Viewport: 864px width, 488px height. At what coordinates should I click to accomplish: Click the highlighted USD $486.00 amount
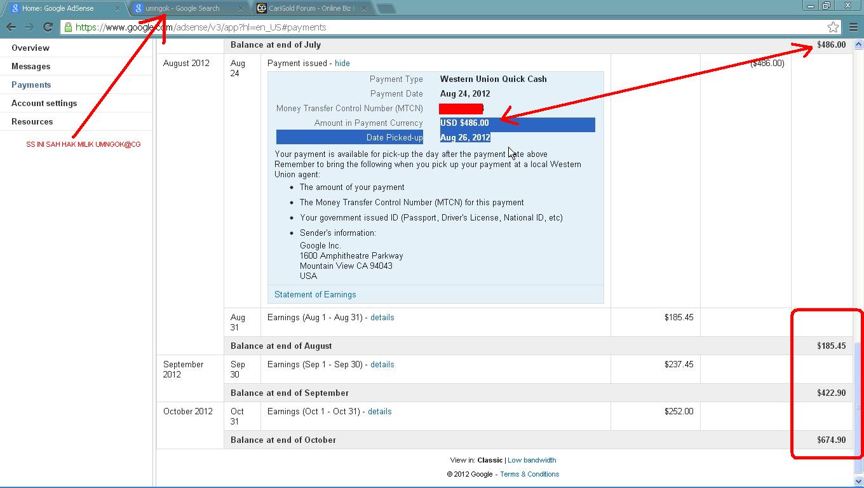[x=464, y=123]
